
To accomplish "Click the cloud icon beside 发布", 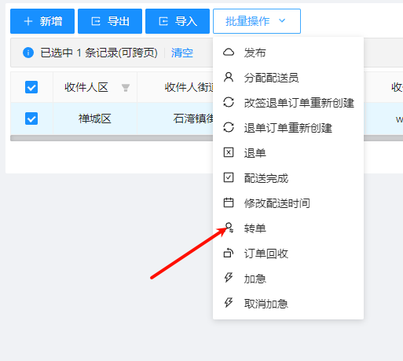I will point(229,53).
